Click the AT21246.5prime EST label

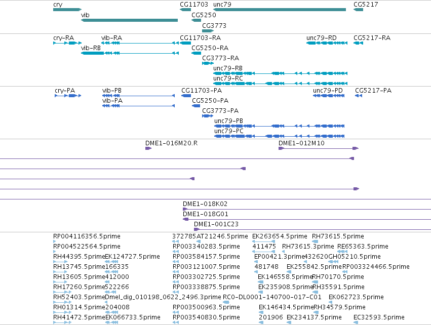point(222,236)
